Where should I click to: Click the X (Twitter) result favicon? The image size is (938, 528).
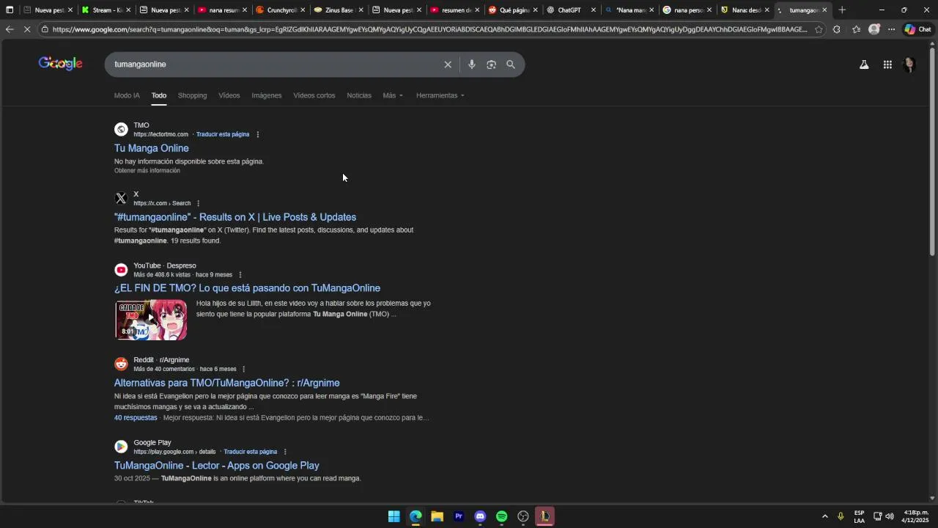[121, 199]
